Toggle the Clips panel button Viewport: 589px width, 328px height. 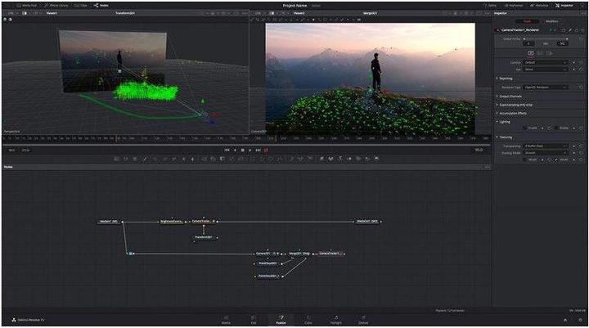click(80, 6)
